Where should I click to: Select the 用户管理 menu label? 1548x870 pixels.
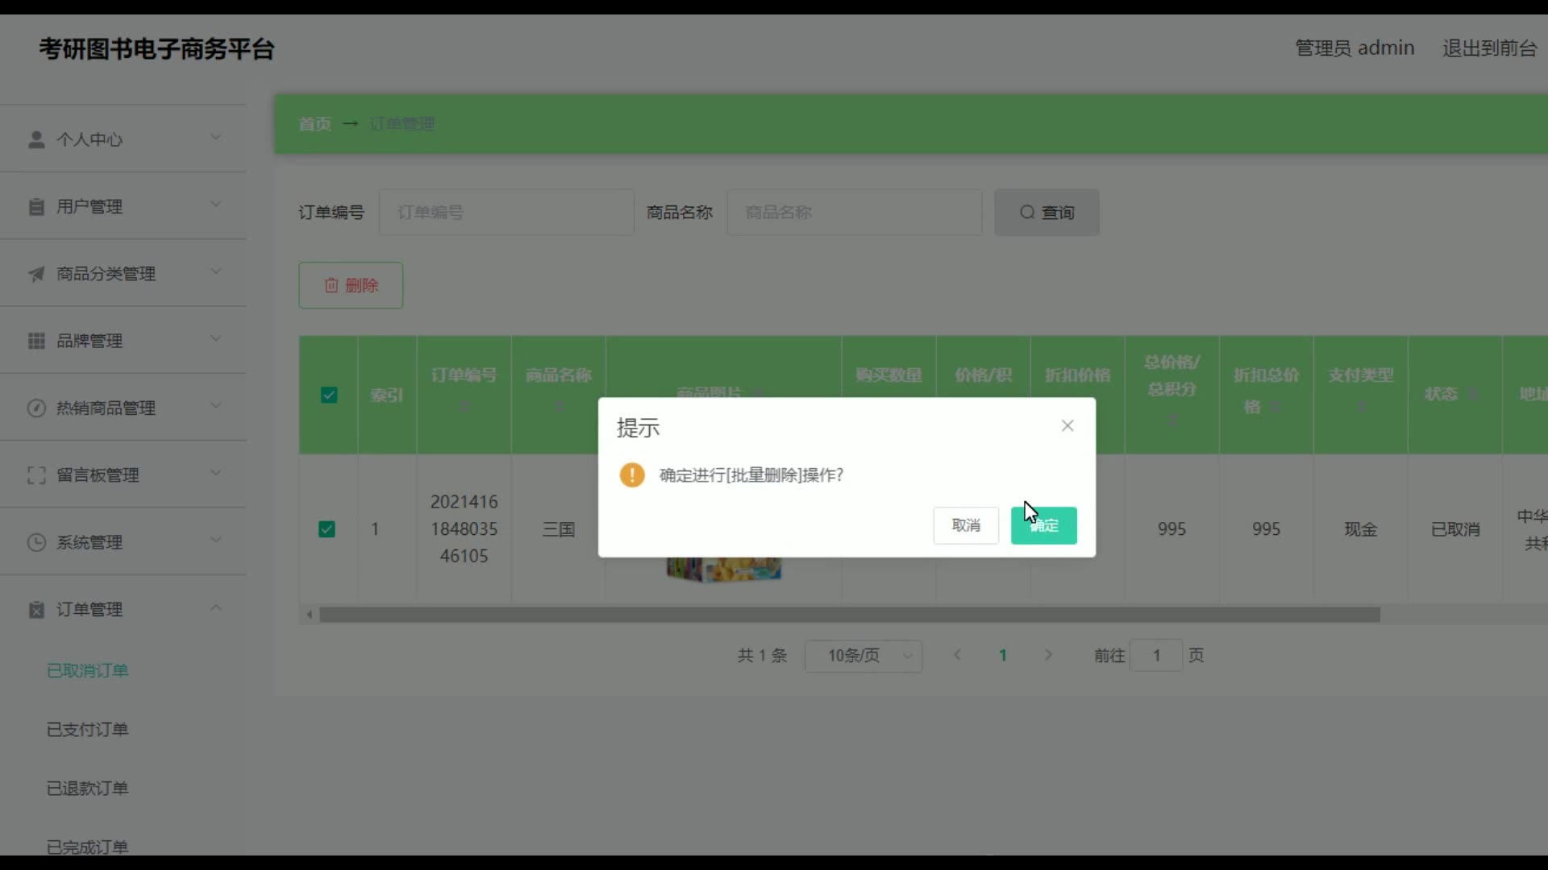click(89, 207)
